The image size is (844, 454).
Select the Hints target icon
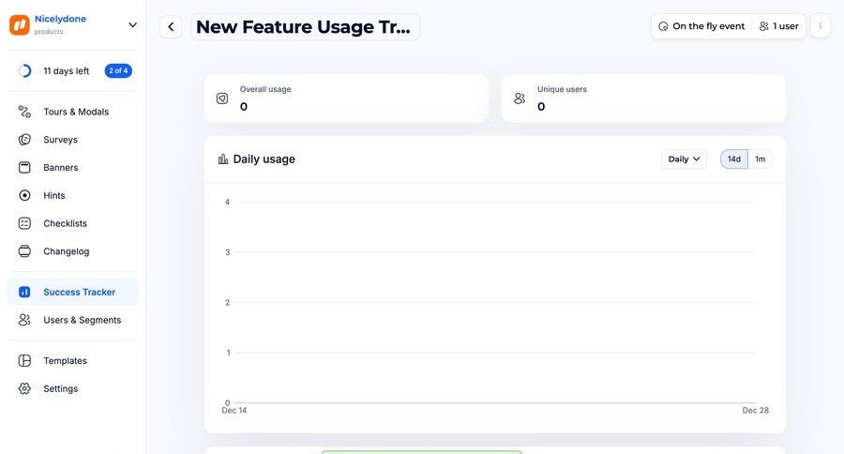point(24,195)
